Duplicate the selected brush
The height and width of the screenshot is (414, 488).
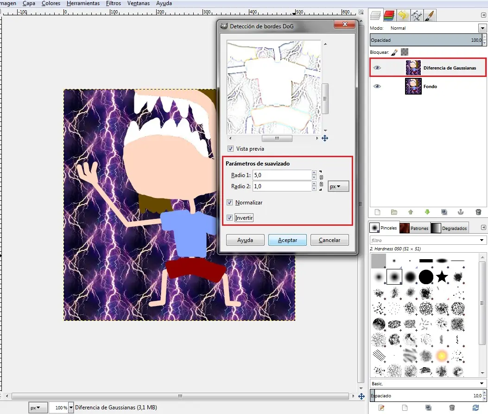[428, 408]
